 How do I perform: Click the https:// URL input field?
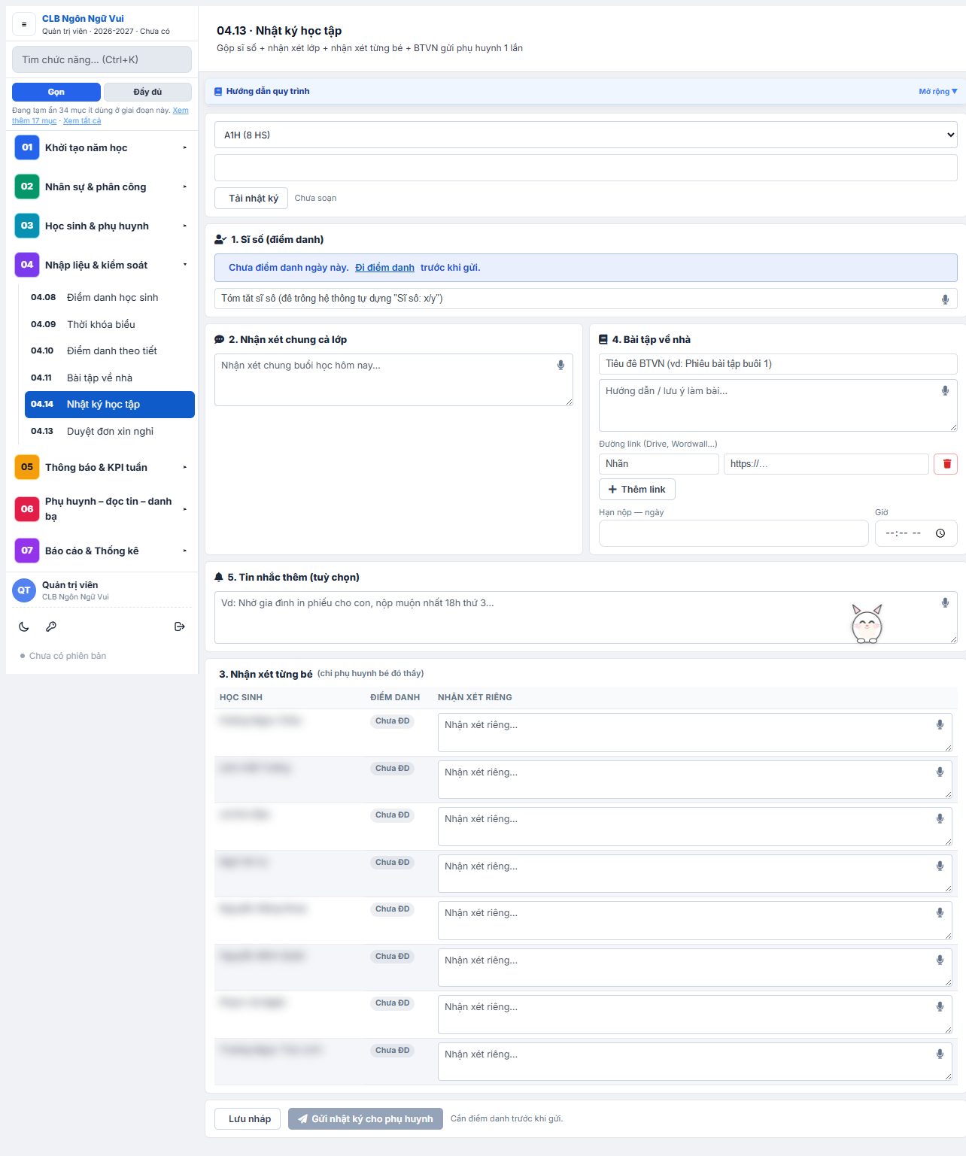pyautogui.click(x=826, y=464)
